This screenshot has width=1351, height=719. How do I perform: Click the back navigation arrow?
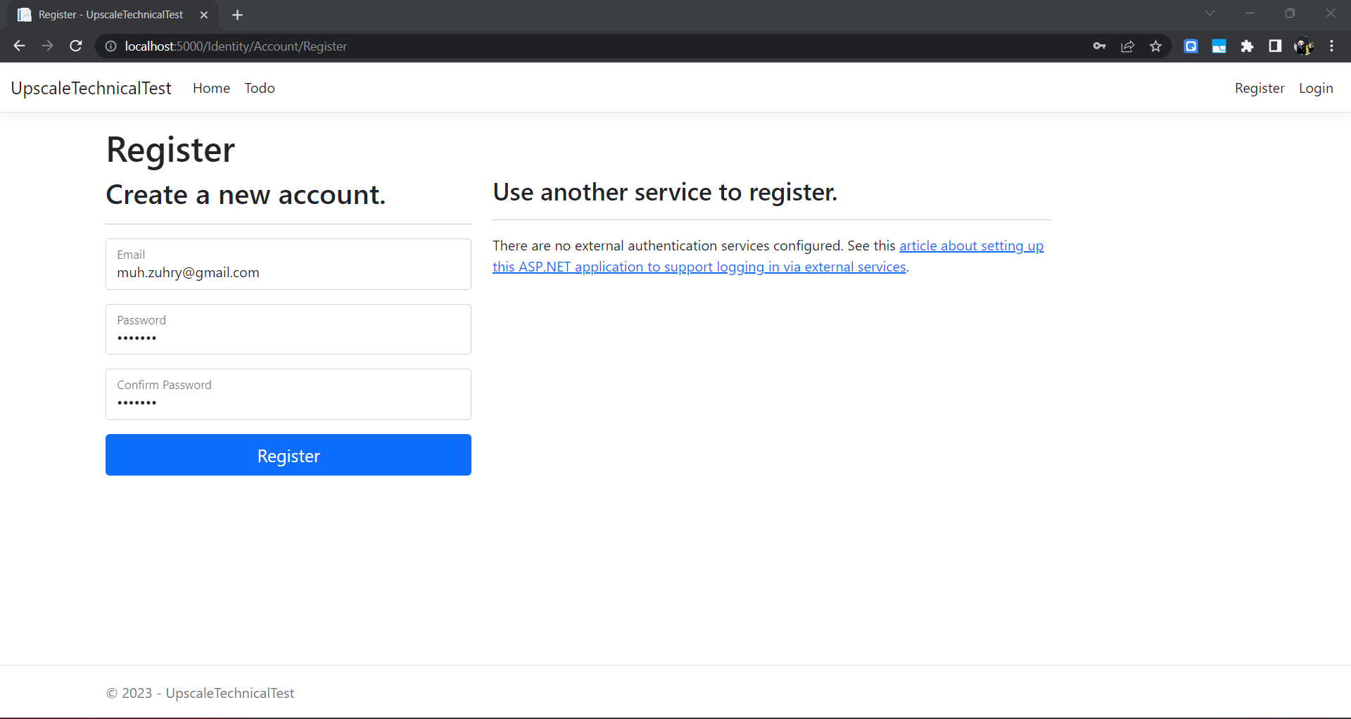pyautogui.click(x=18, y=46)
